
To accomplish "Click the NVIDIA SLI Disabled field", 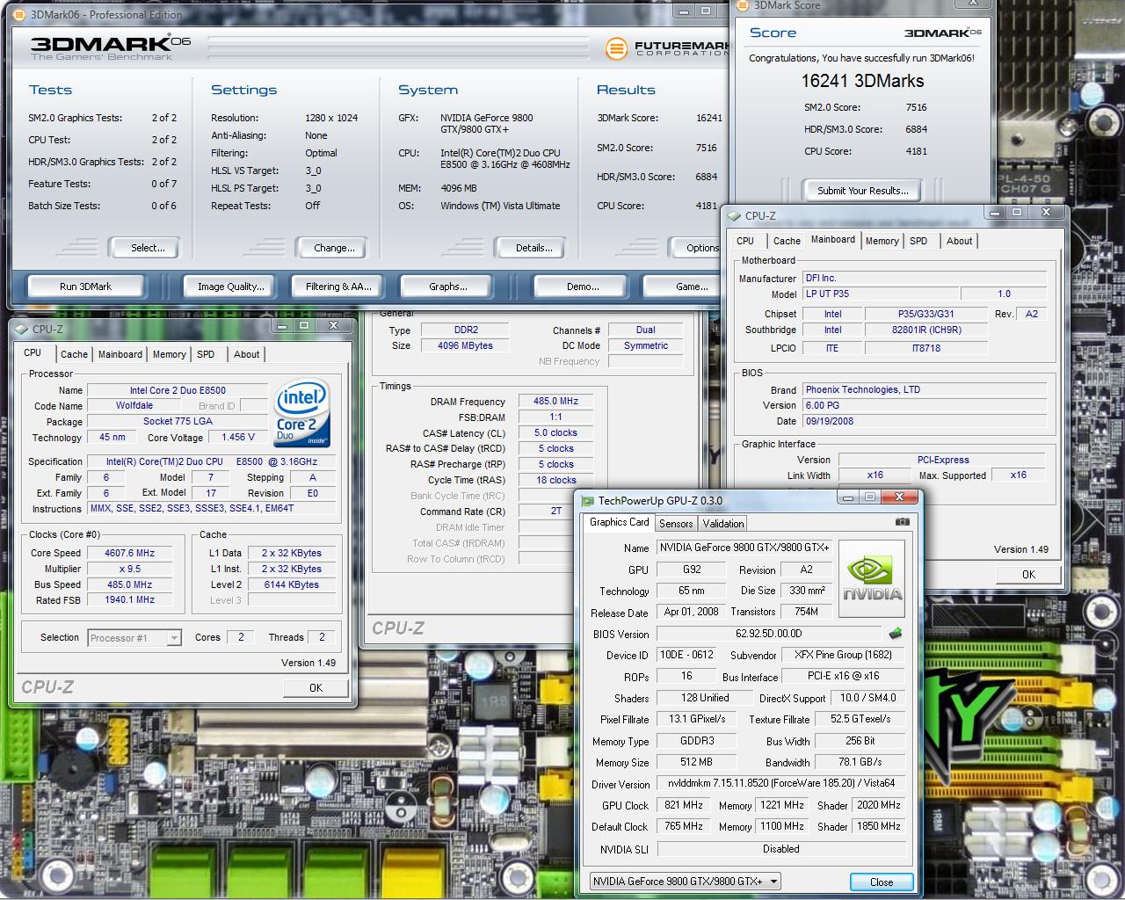I will 780,849.
